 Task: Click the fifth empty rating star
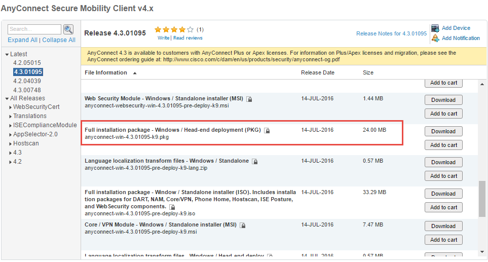click(190, 29)
